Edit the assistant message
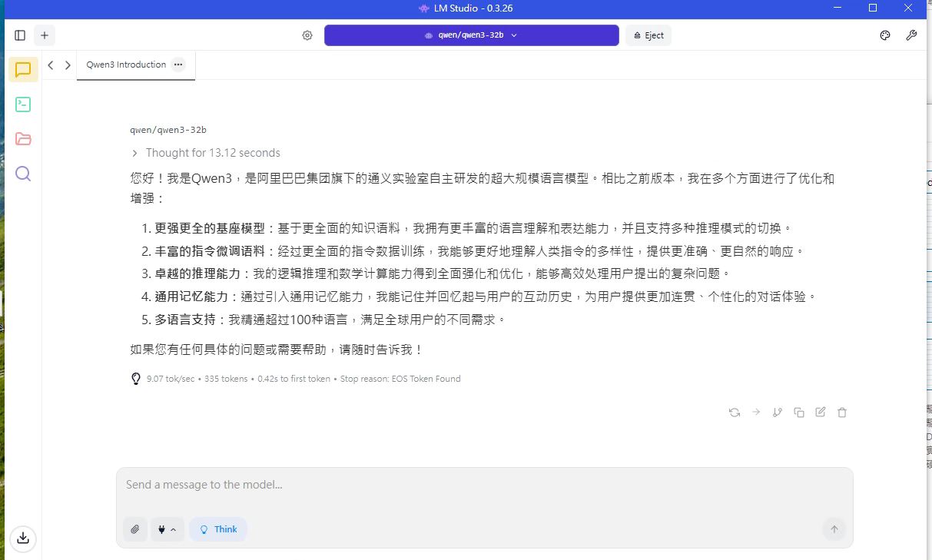 click(x=821, y=413)
